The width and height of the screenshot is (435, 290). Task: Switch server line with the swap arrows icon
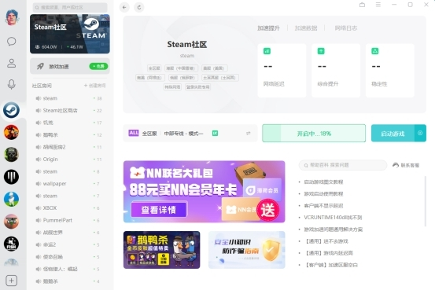click(249, 134)
